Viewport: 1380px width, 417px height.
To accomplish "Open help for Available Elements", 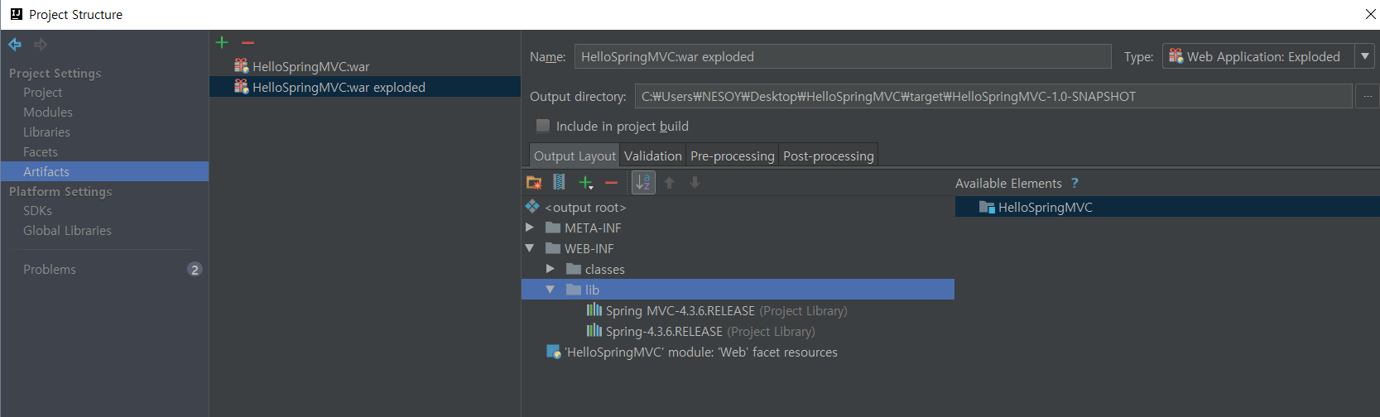I will pos(1075,183).
